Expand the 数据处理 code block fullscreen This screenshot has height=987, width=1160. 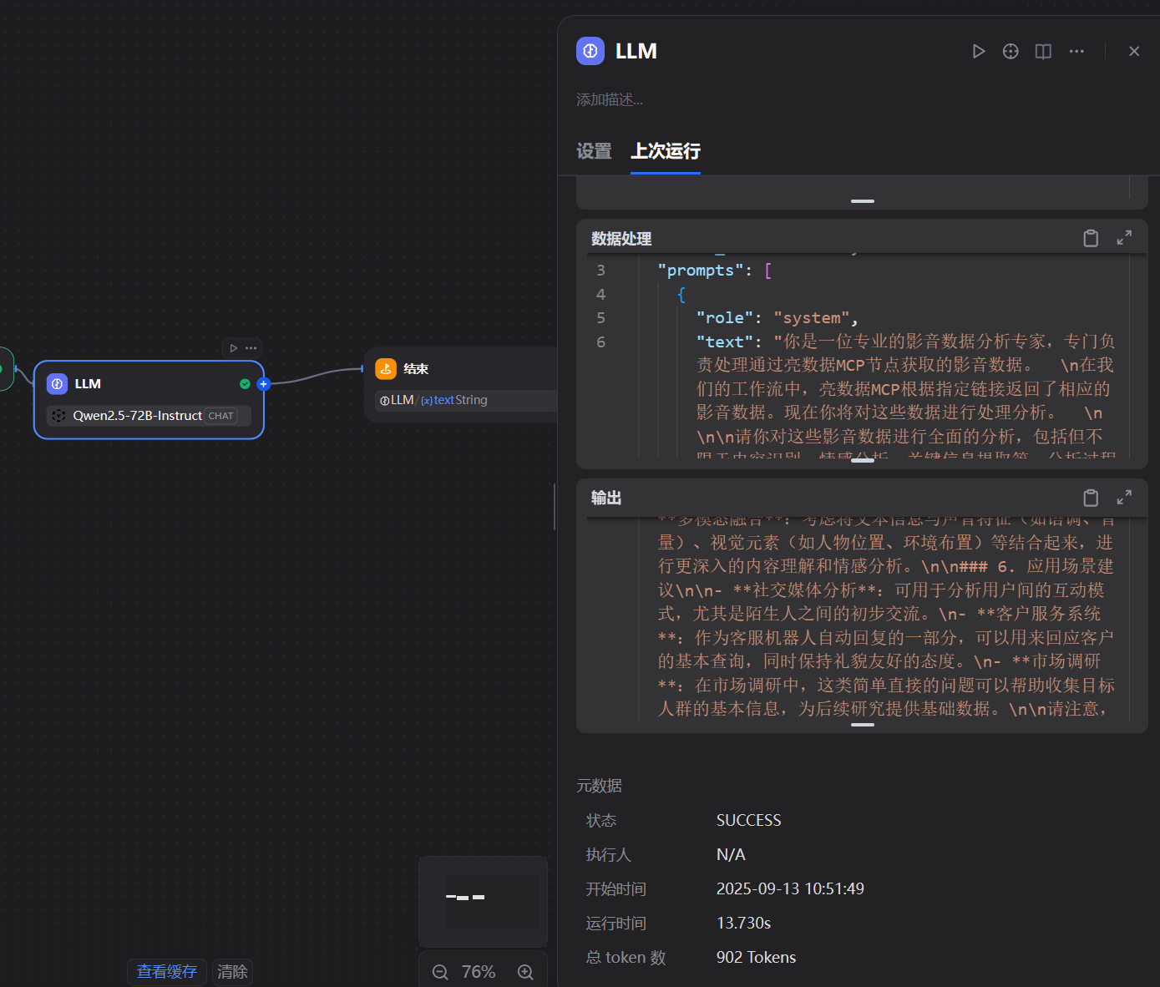[1124, 238]
